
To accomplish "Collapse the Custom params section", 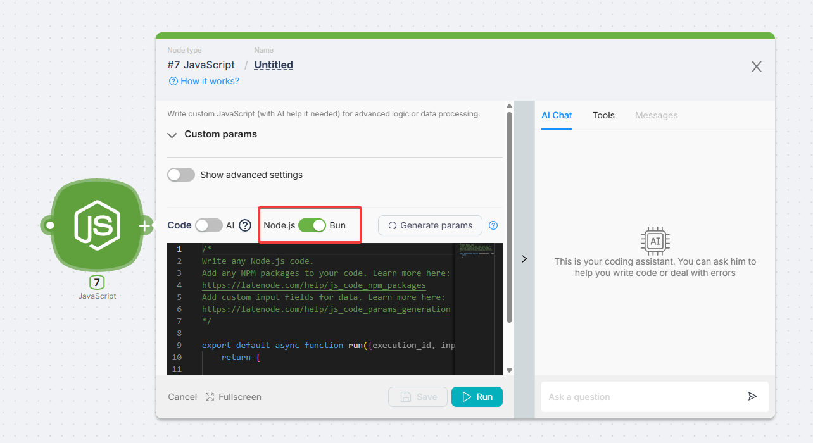I will 172,135.
